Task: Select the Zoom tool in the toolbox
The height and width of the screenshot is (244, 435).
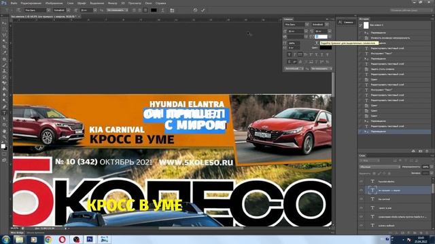Action: click(x=4, y=137)
